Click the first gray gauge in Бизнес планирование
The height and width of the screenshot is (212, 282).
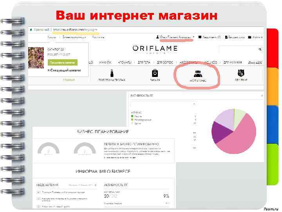click(49, 148)
